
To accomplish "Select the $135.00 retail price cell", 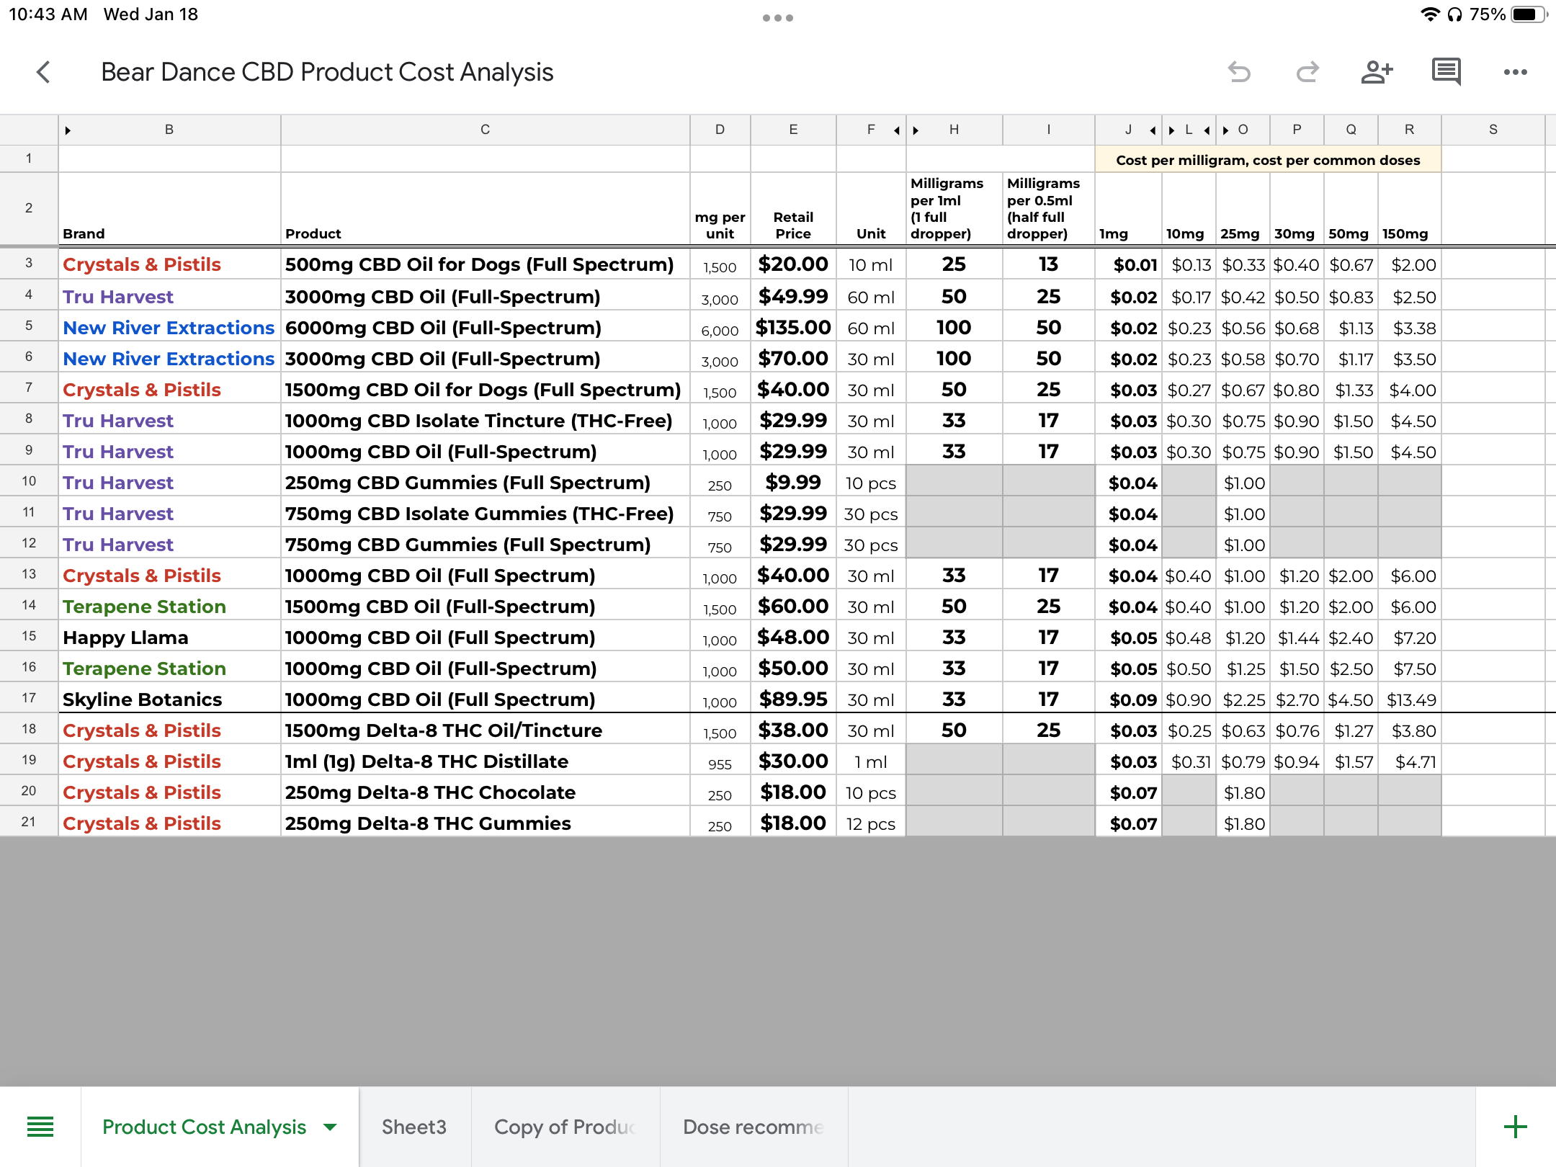I will (x=792, y=328).
